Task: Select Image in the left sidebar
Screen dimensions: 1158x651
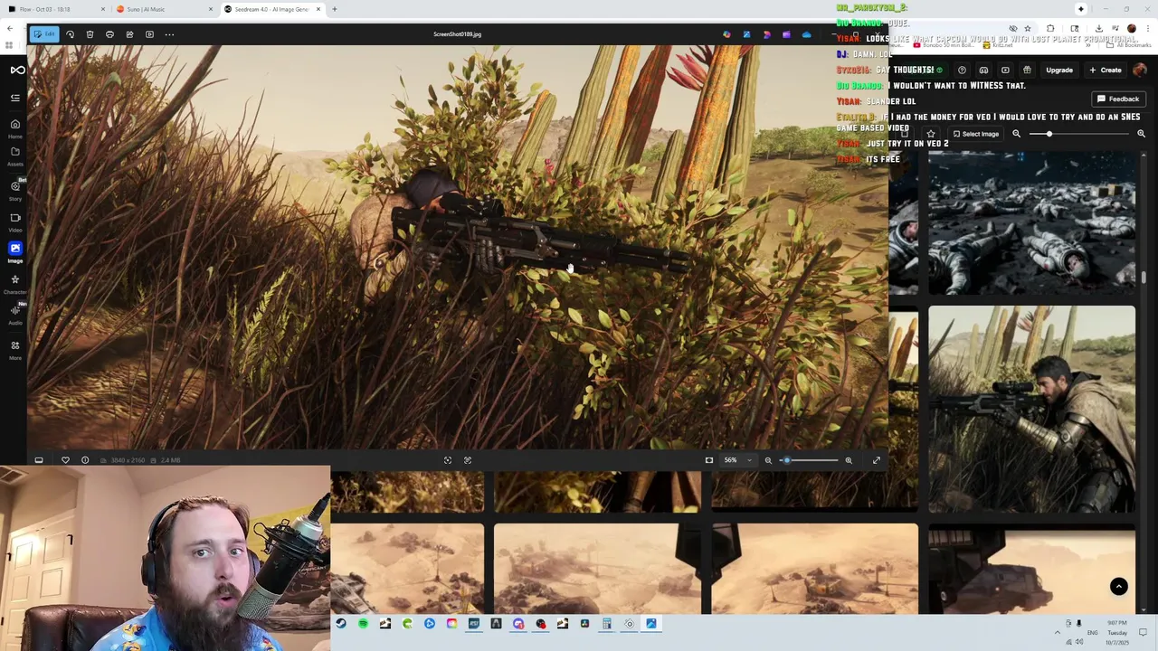Action: [x=15, y=251]
